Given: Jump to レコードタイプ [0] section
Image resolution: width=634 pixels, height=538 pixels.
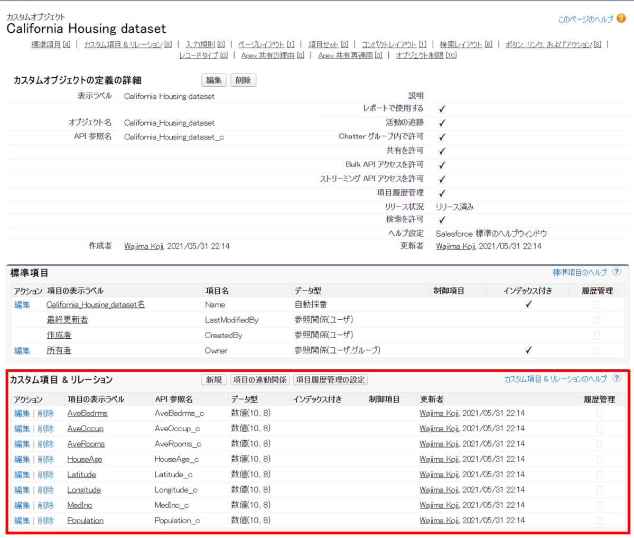Looking at the screenshot, I should 203,55.
